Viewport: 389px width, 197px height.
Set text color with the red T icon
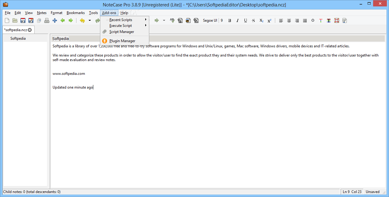[x=321, y=20]
